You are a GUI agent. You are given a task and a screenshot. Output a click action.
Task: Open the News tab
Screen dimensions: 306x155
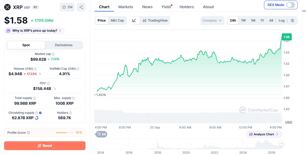pos(147,7)
